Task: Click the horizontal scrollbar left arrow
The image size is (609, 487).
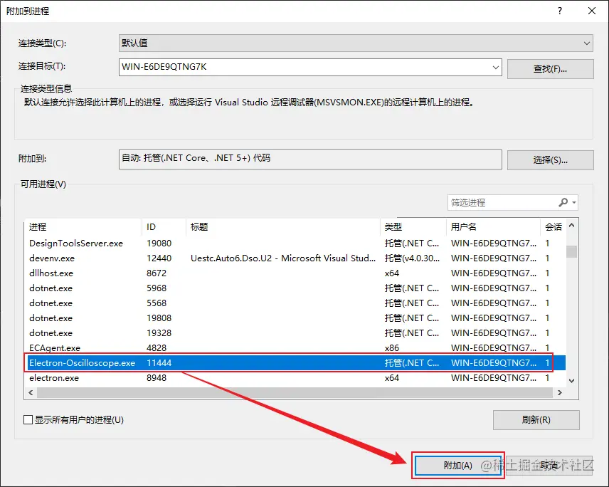Action: 30,392
